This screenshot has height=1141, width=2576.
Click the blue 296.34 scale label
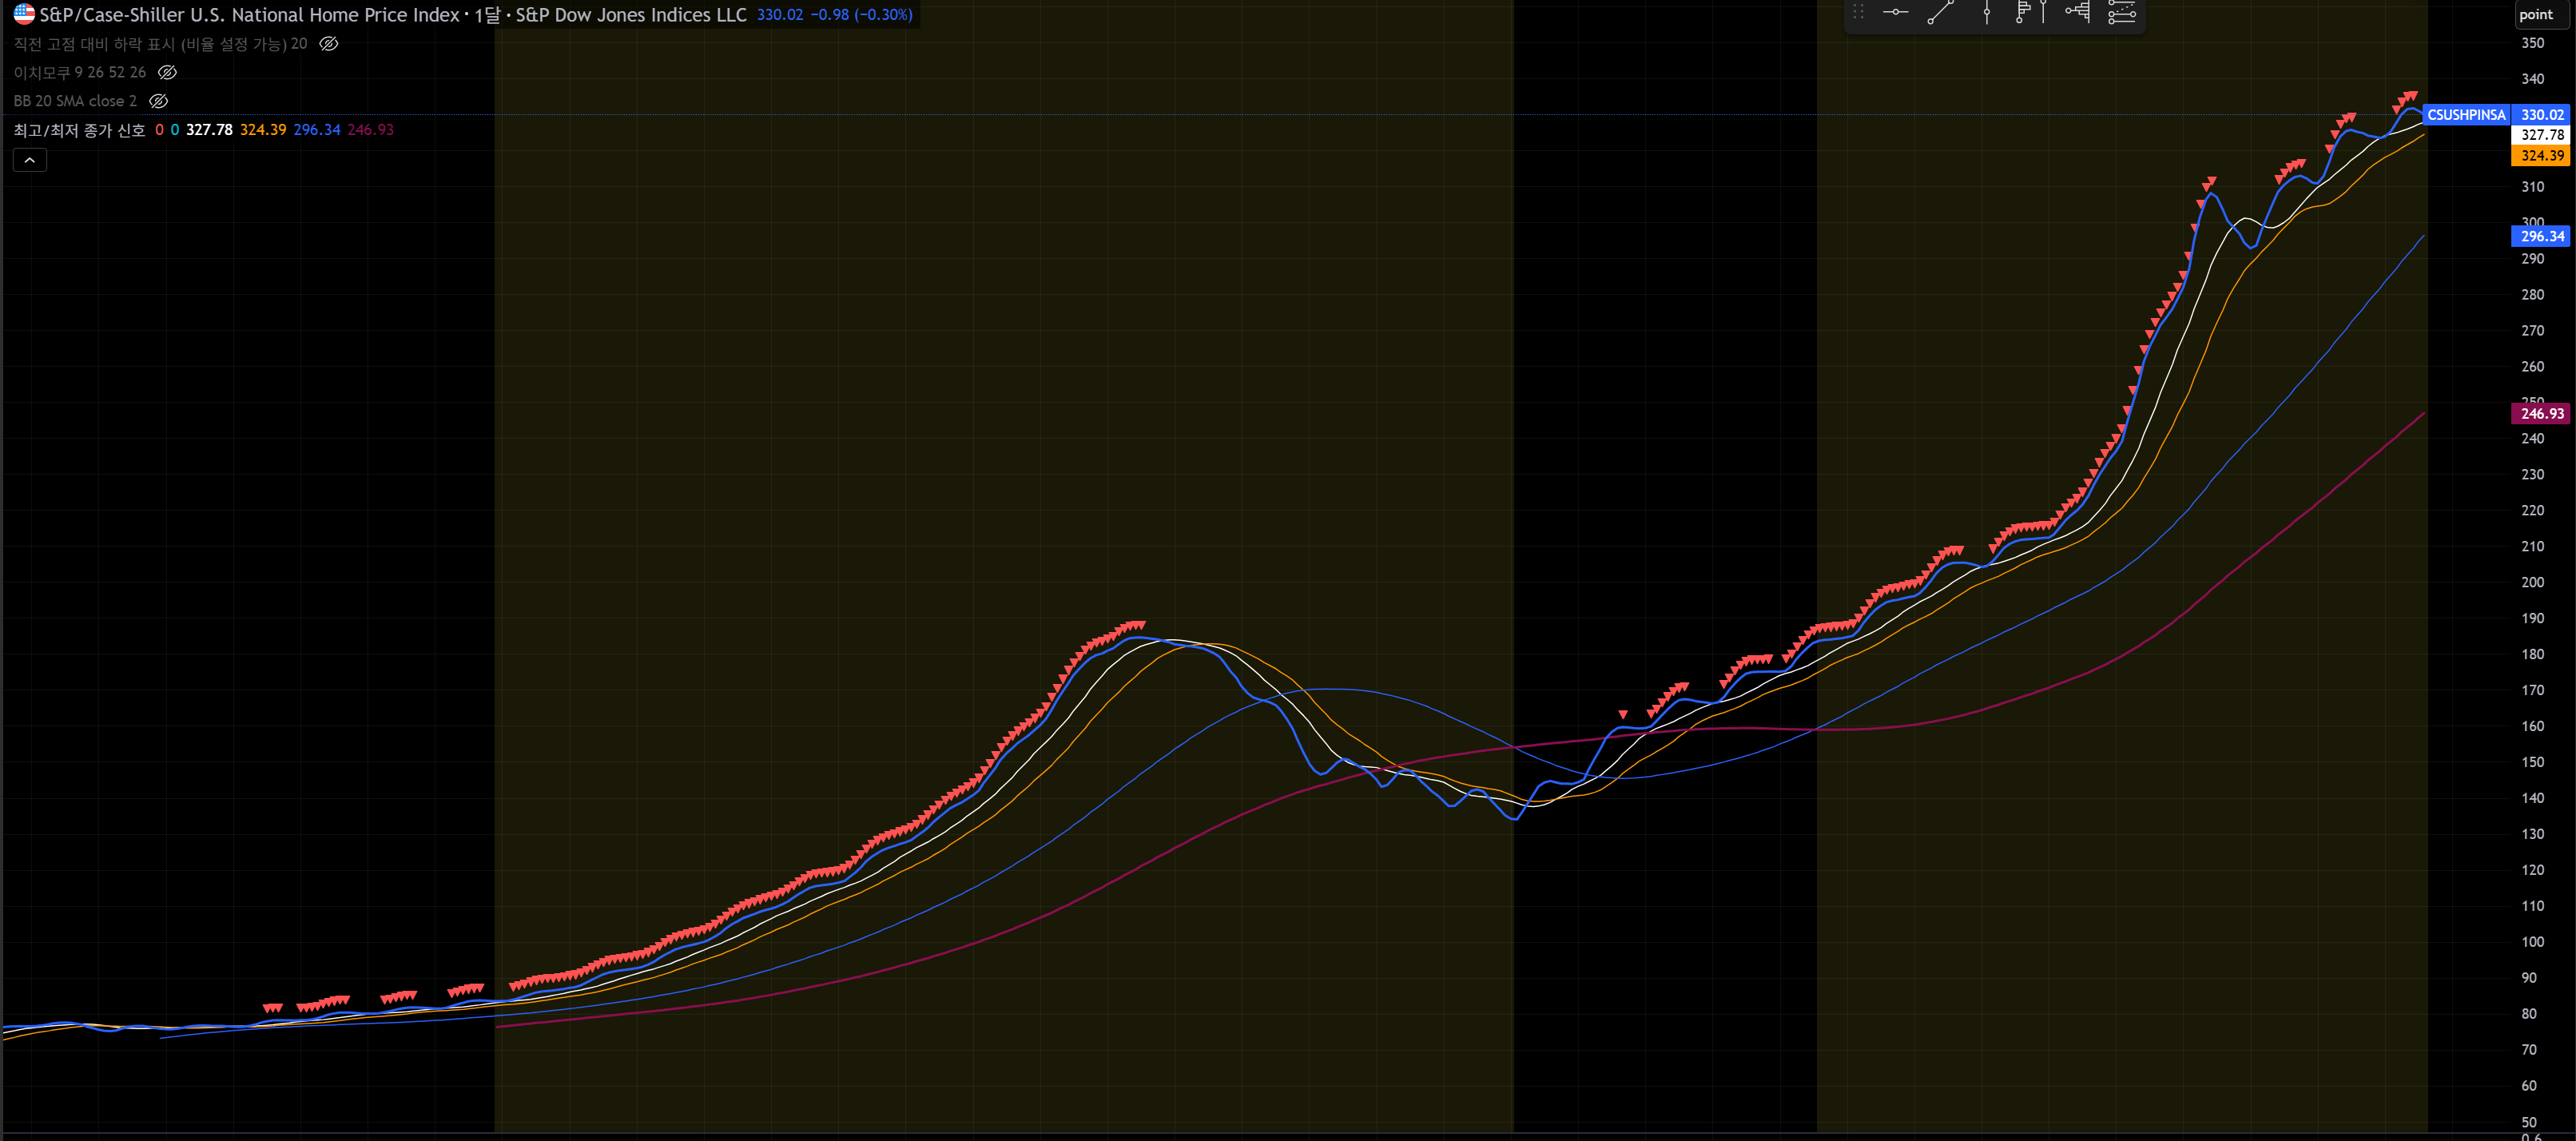[x=2541, y=237]
